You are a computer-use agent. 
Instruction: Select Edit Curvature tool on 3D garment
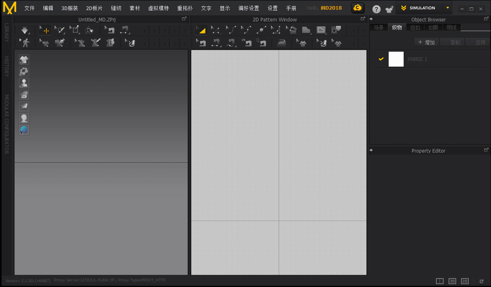click(45, 43)
